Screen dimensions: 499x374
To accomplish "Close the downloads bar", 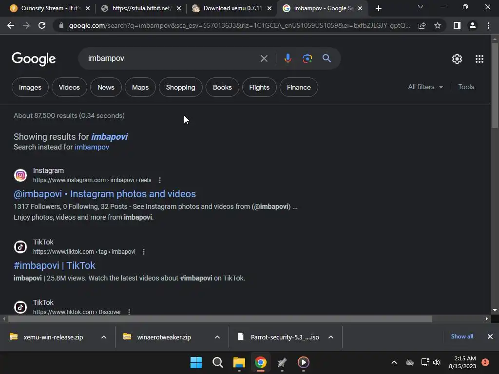I will click(x=490, y=337).
